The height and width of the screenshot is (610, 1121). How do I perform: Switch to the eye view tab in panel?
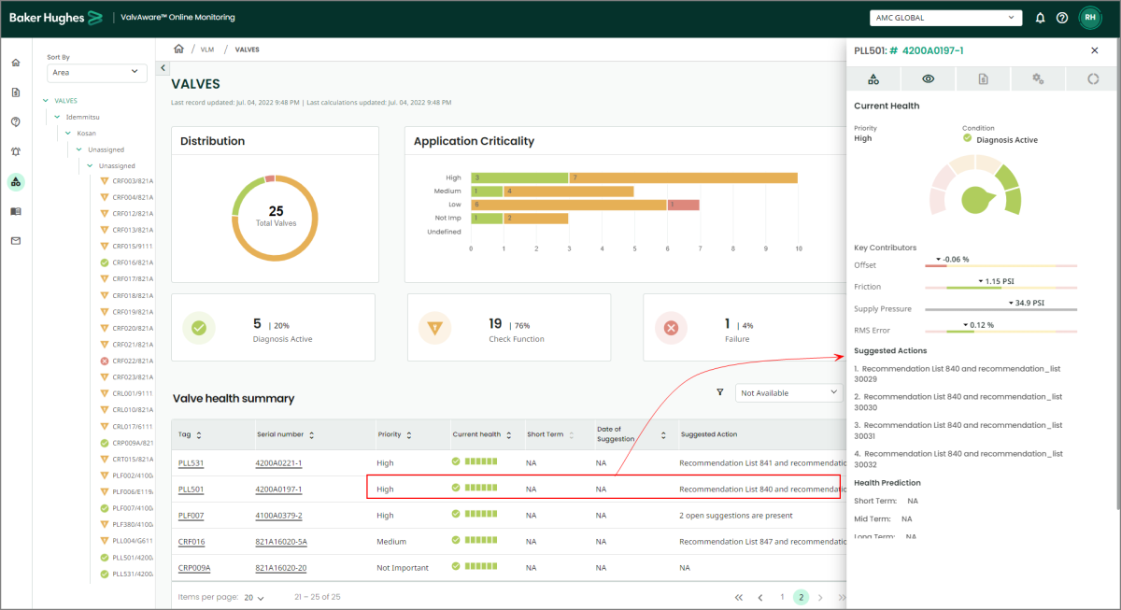tap(928, 79)
